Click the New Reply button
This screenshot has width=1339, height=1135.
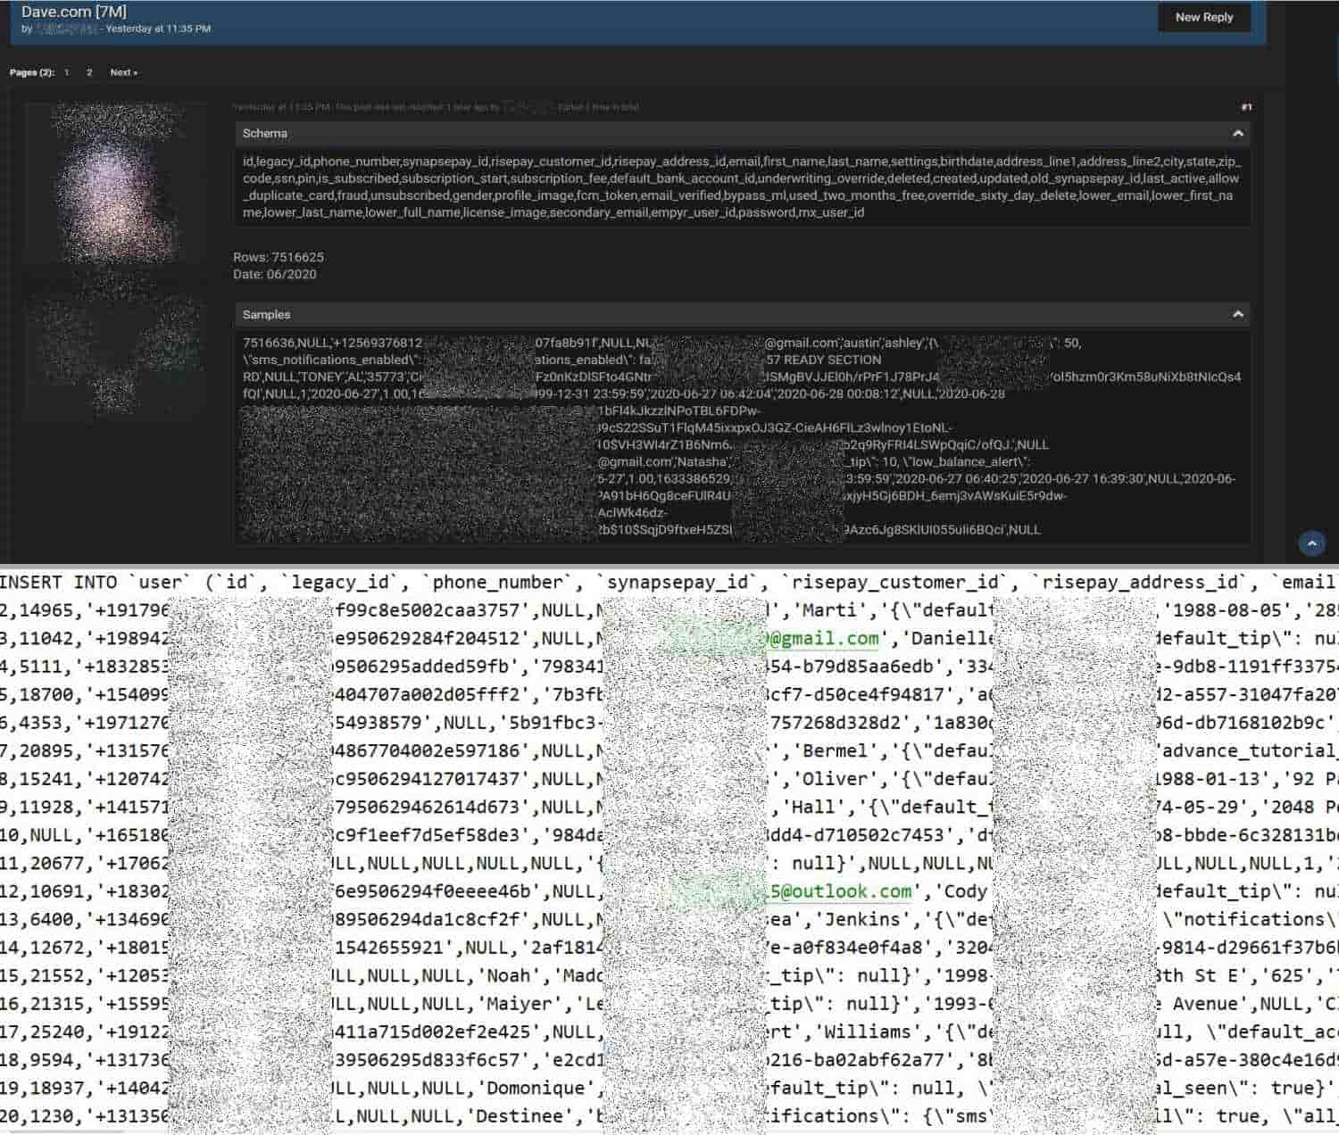point(1203,17)
